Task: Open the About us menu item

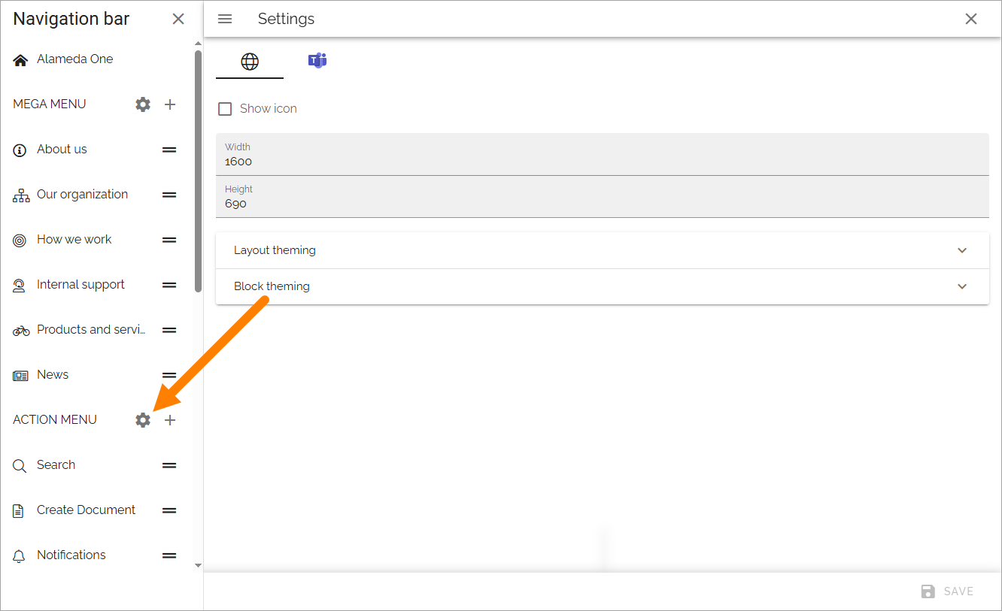Action: click(x=62, y=150)
